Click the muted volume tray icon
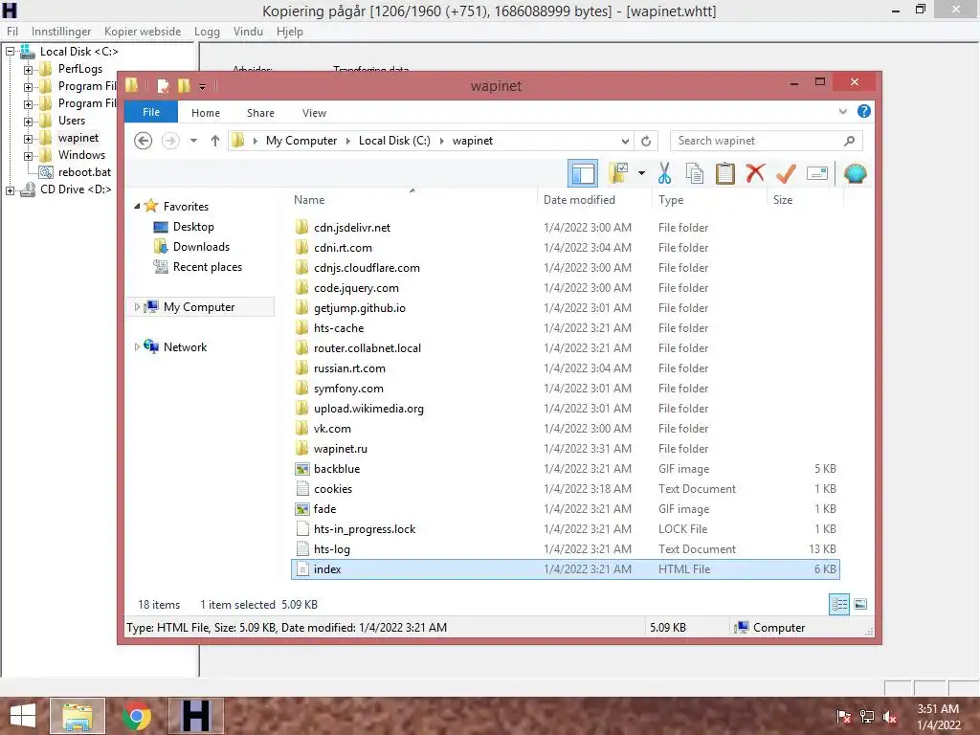The height and width of the screenshot is (735, 980). click(890, 717)
